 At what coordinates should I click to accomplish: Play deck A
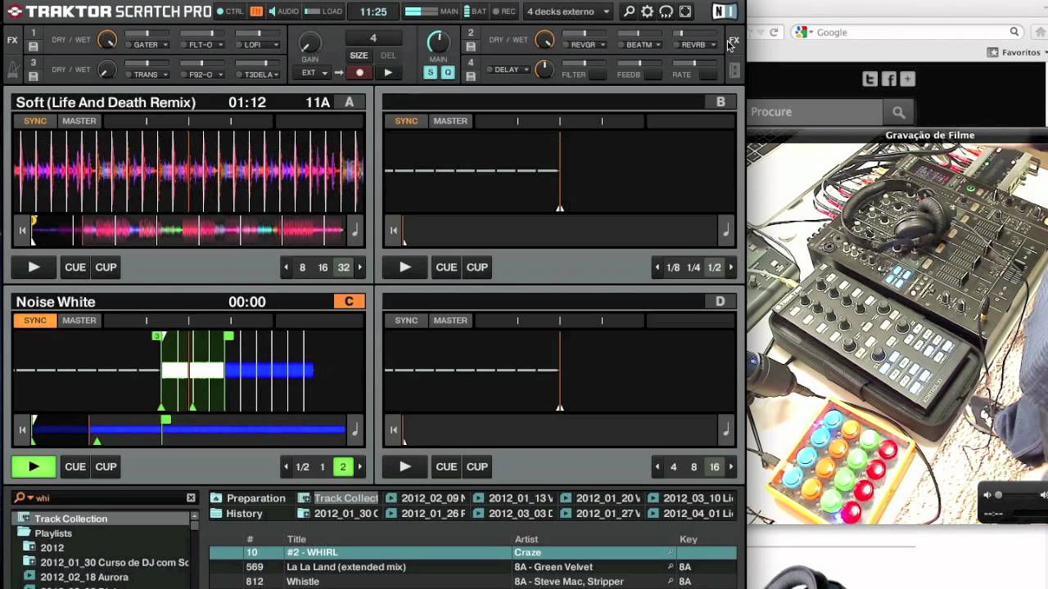coord(34,267)
